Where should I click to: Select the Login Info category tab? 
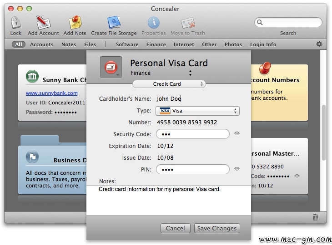pos(263,44)
